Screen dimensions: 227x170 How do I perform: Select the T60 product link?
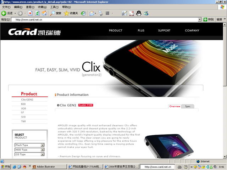[x=23, y=121]
